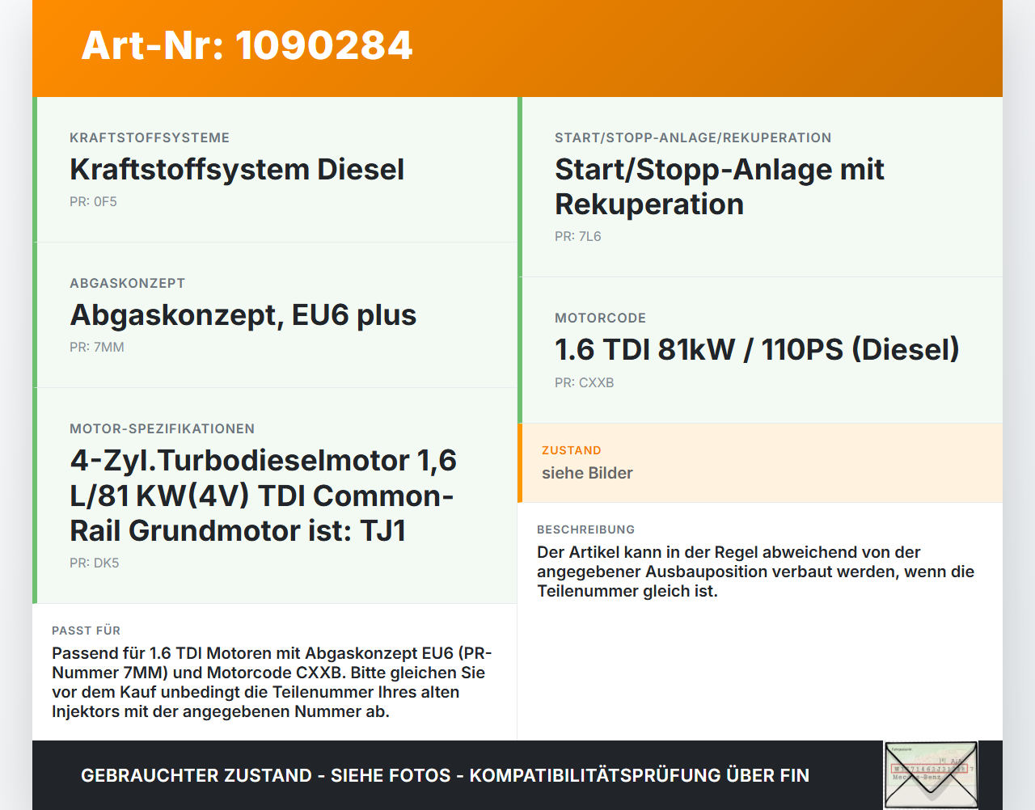The height and width of the screenshot is (810, 1035).
Task: Select 1.6 TDI 81kW / 110PS (Diesel) title
Action: tap(757, 350)
